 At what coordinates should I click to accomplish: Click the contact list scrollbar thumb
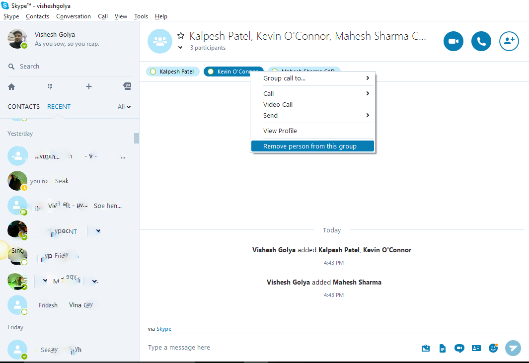click(136, 139)
